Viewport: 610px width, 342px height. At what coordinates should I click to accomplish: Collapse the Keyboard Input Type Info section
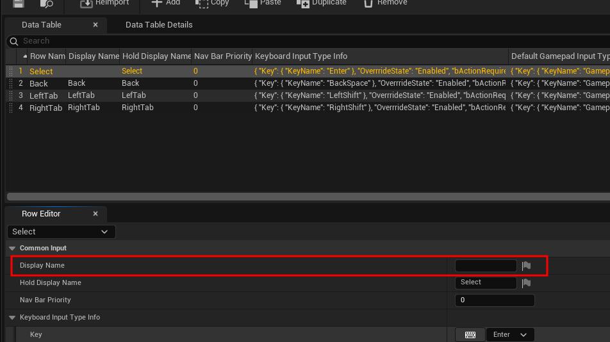pyautogui.click(x=12, y=318)
